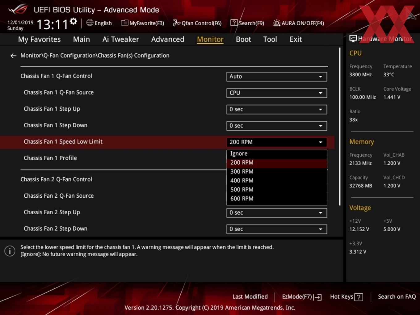Image resolution: width=420 pixels, height=315 pixels.
Task: Click the settings list scrollbar
Action: [x=340, y=127]
